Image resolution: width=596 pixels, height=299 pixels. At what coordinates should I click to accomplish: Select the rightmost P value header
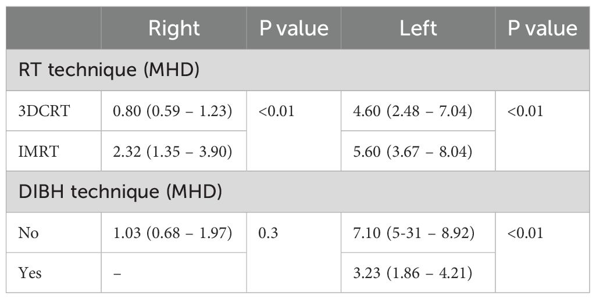point(543,28)
